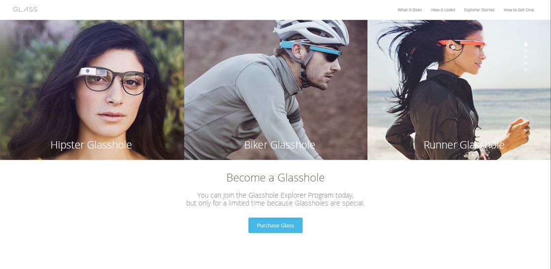Go to the How it Looks section
Viewport: 551px width, 269px height.
point(443,10)
